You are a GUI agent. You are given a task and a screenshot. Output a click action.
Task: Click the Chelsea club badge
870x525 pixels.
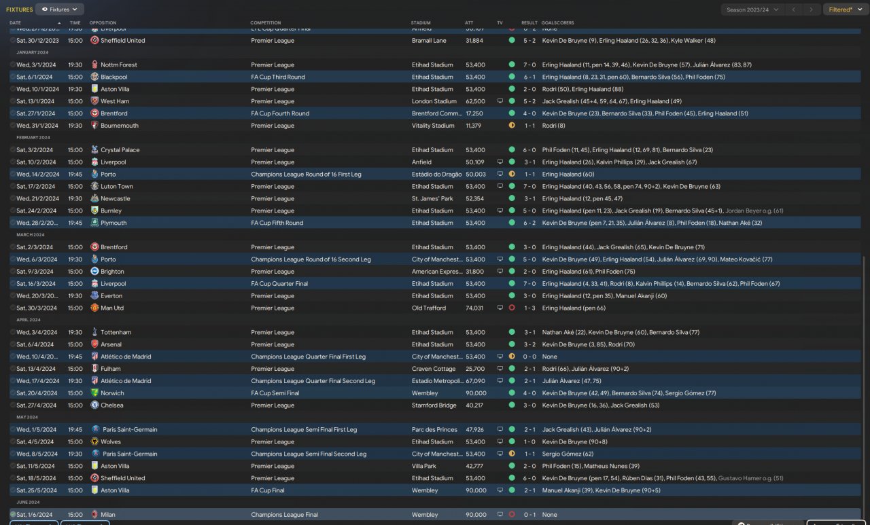tap(94, 405)
